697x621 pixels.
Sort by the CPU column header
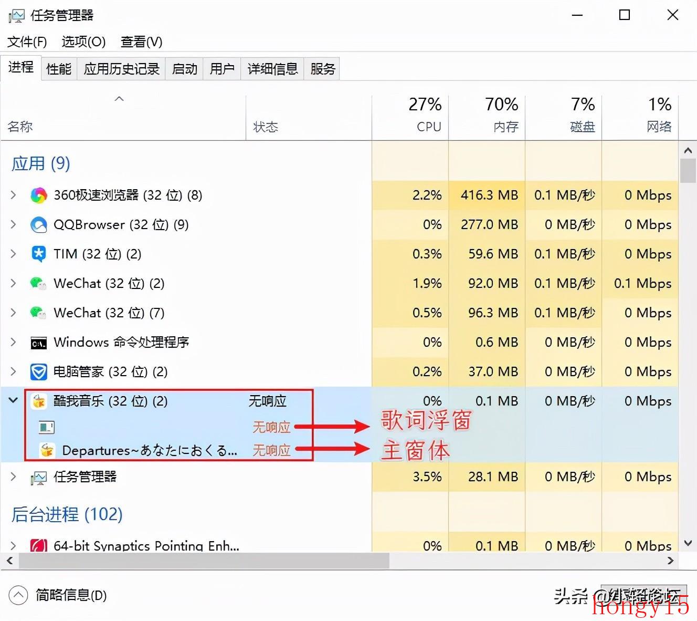(x=410, y=118)
